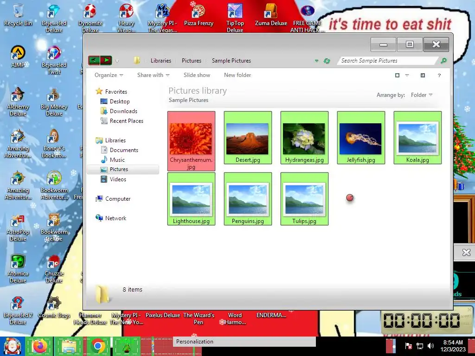
Task: Click the Recycle Bin desktop icon
Action: (x=18, y=14)
